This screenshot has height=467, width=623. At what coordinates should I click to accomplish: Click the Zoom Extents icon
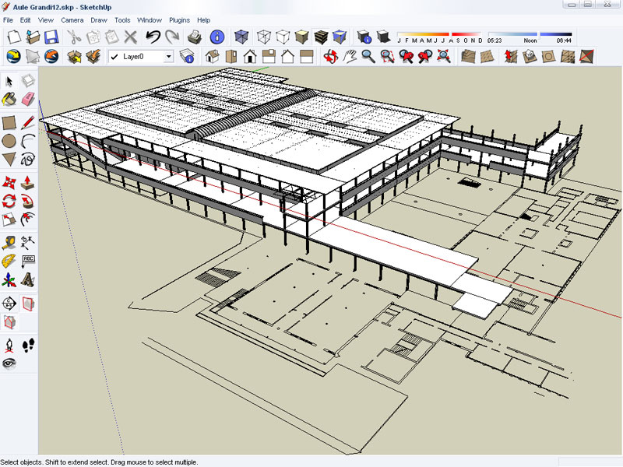(x=443, y=56)
